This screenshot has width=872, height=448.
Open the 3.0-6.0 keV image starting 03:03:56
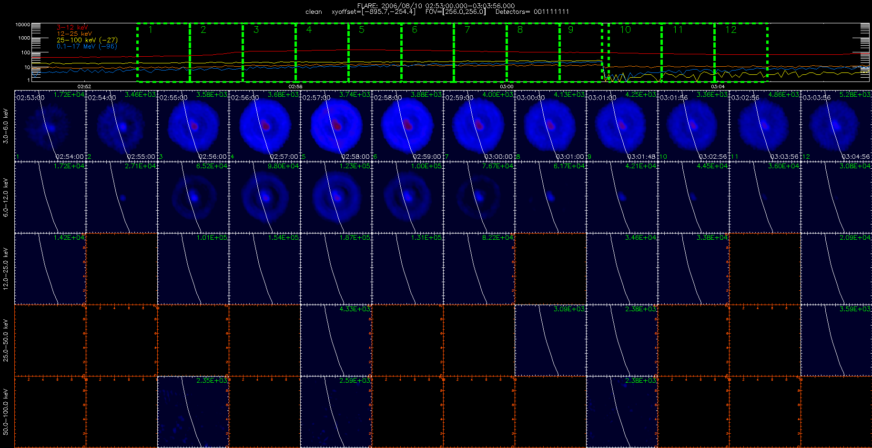point(837,125)
